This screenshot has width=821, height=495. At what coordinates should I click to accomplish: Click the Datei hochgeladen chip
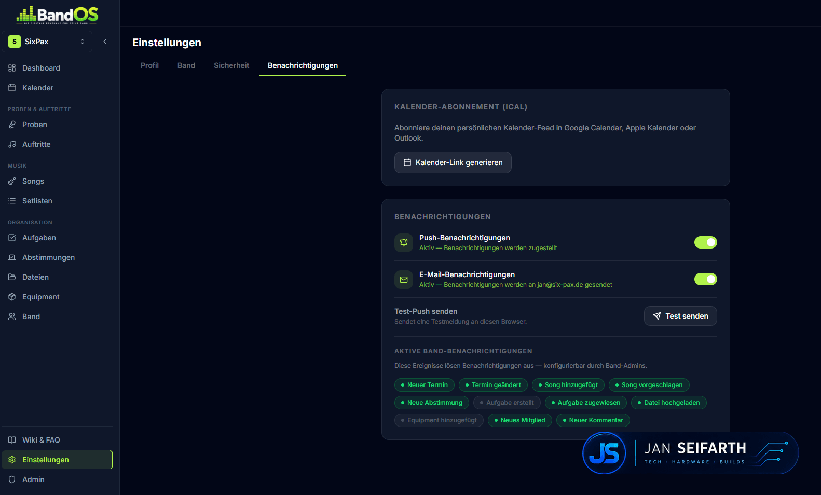669,403
